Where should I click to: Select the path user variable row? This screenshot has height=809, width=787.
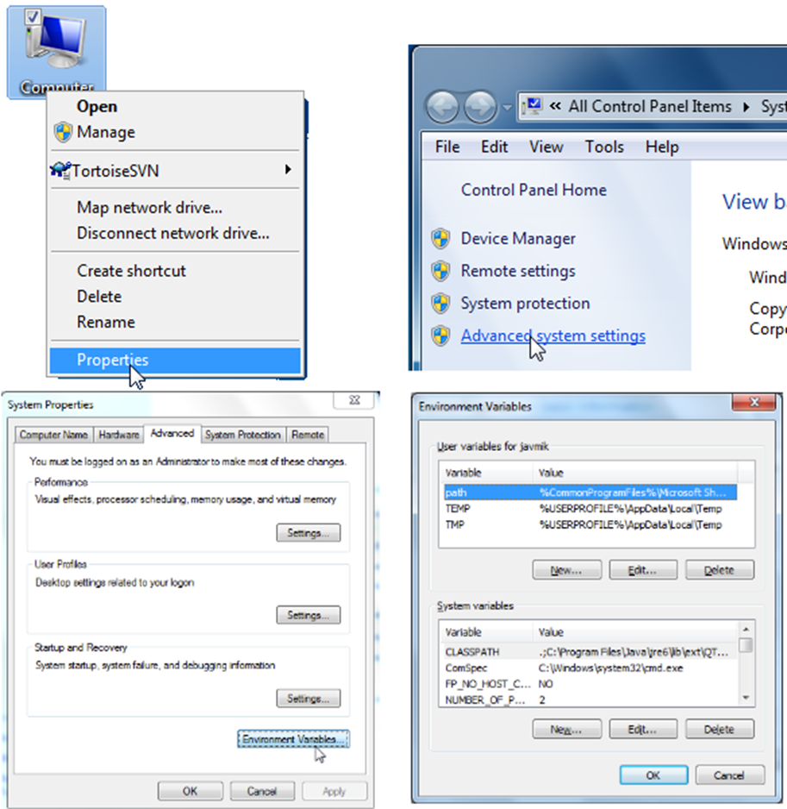tap(590, 492)
